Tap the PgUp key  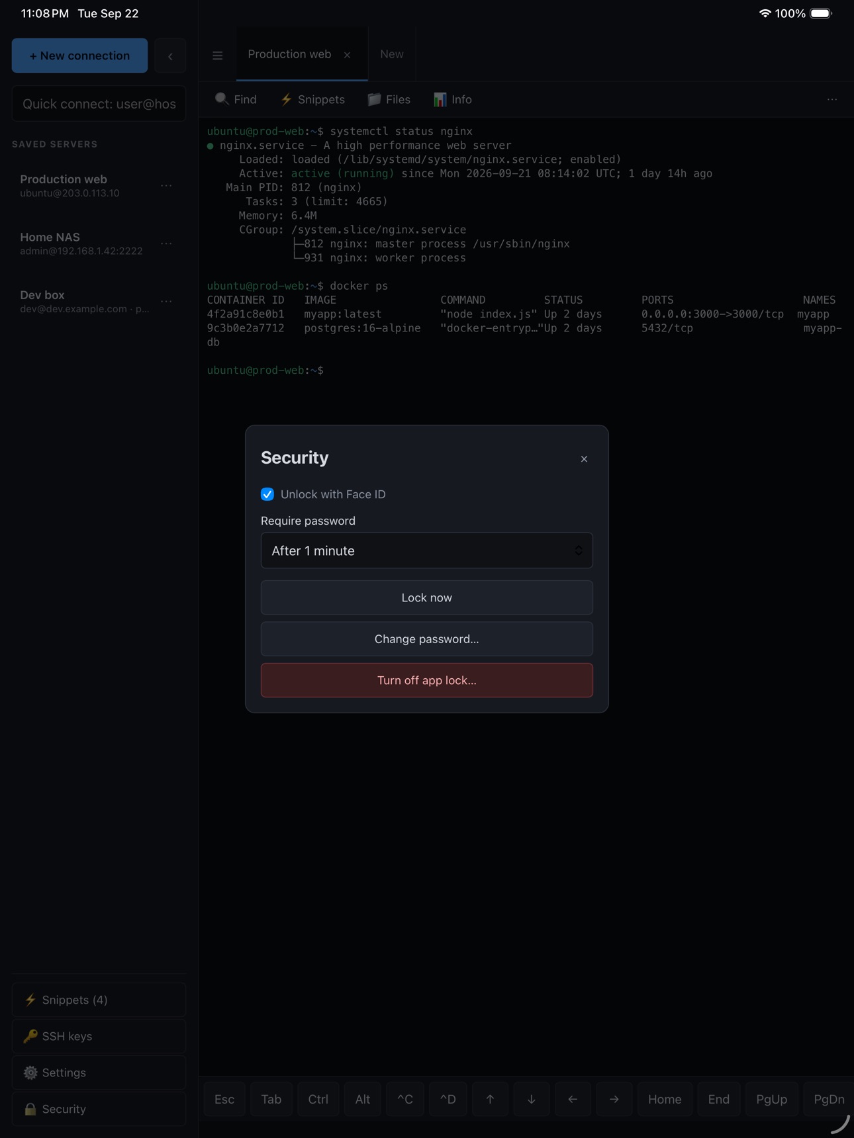(x=772, y=1099)
